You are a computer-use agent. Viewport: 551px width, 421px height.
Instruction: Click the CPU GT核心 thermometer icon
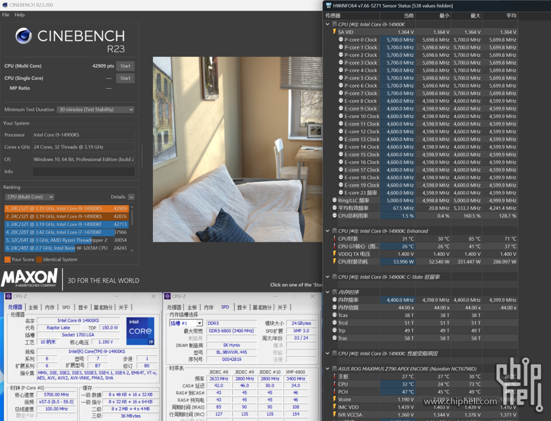click(x=334, y=246)
